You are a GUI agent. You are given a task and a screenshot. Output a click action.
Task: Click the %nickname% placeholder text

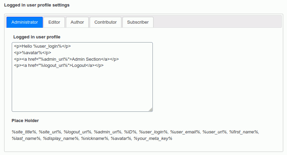[x=95, y=139]
